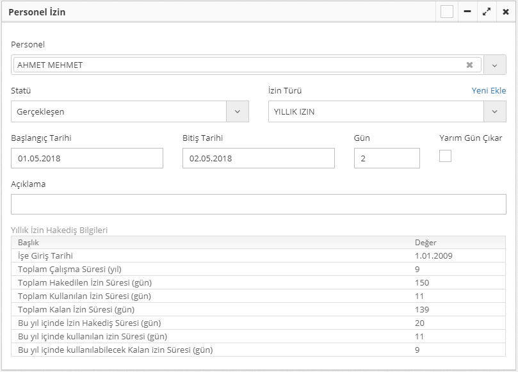Maximize the Personel İzin dialog

pyautogui.click(x=487, y=12)
